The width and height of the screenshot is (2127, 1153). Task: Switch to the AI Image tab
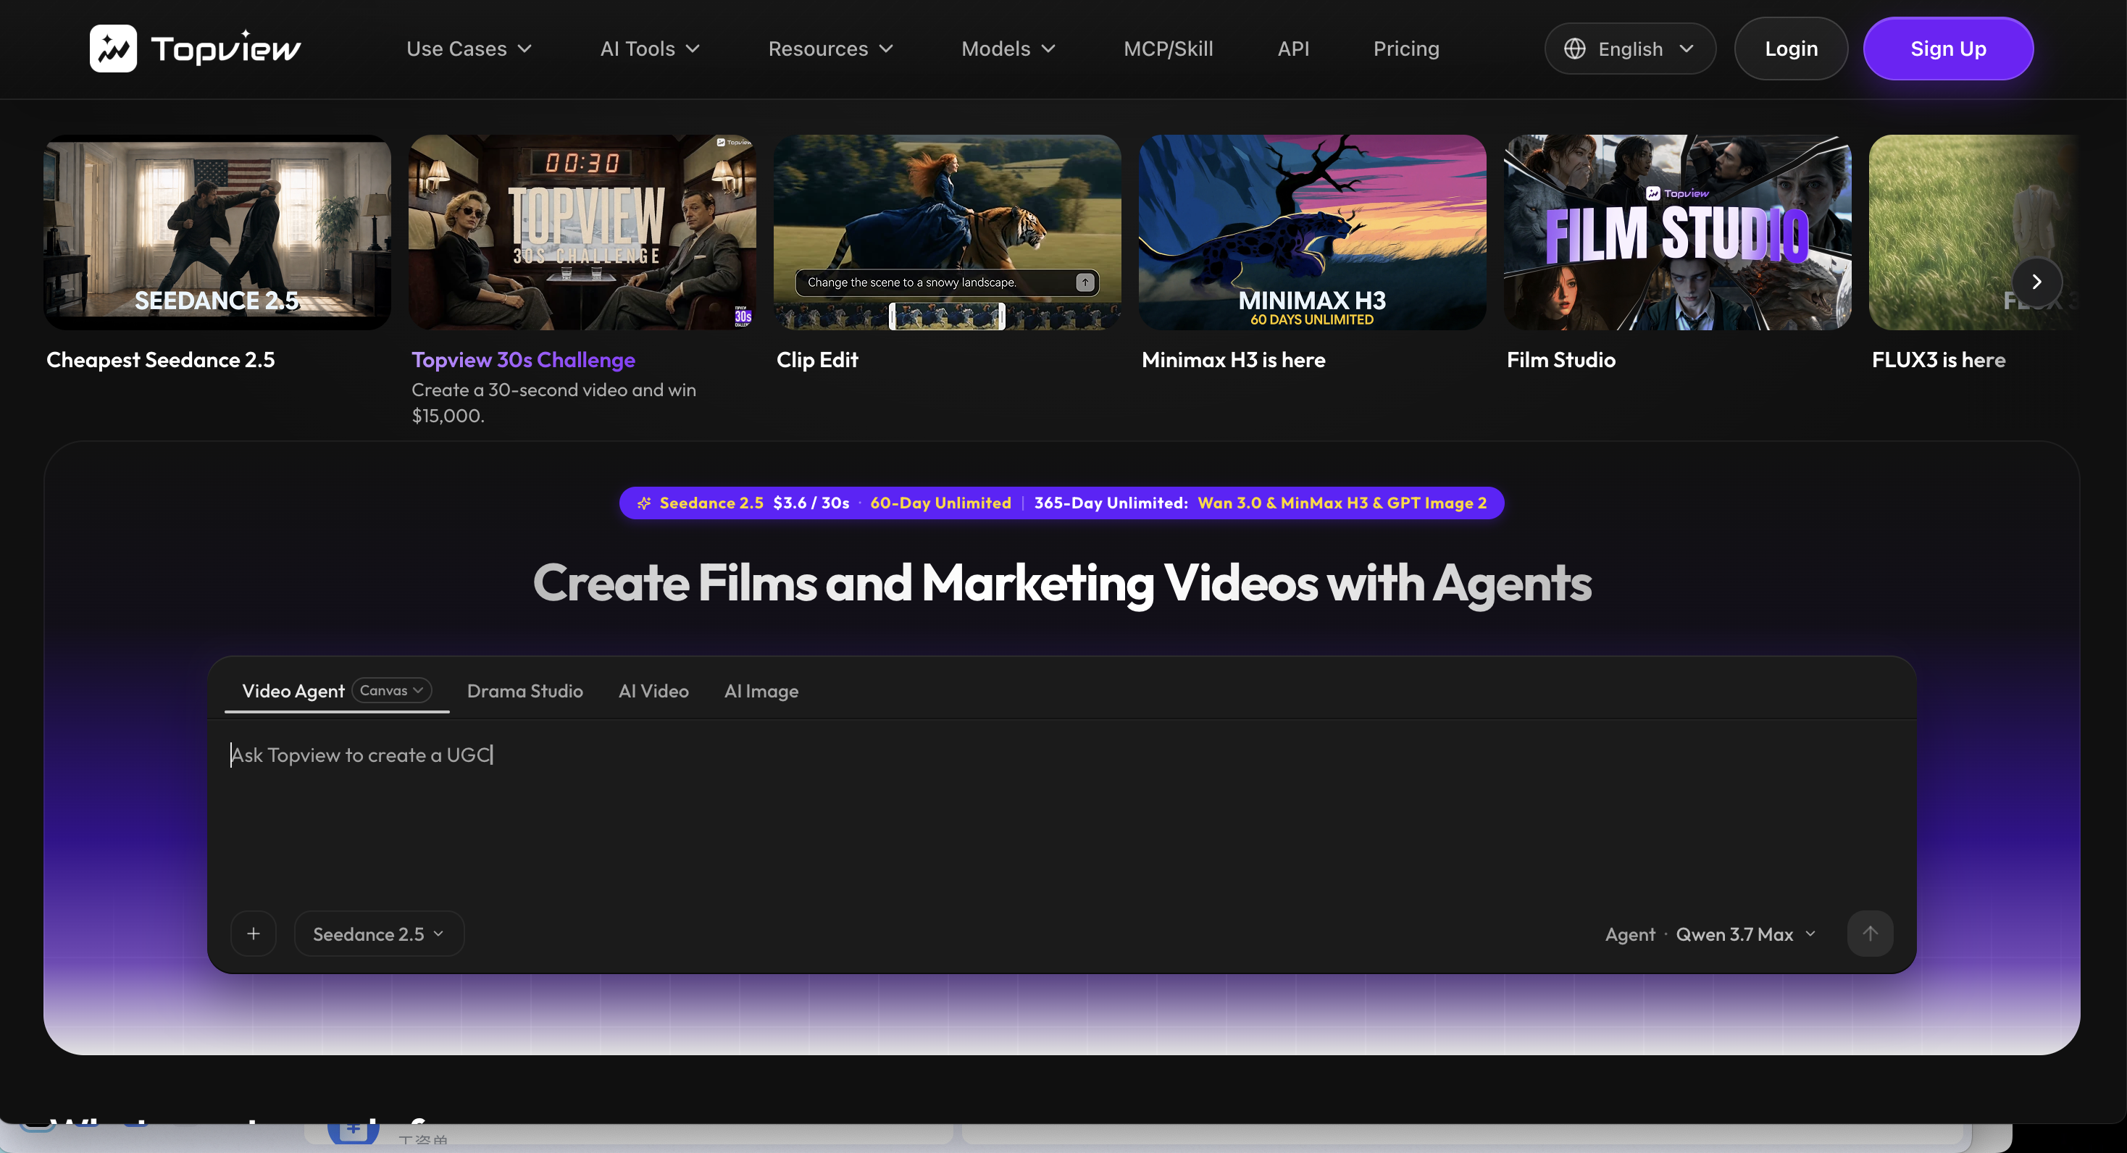761,691
